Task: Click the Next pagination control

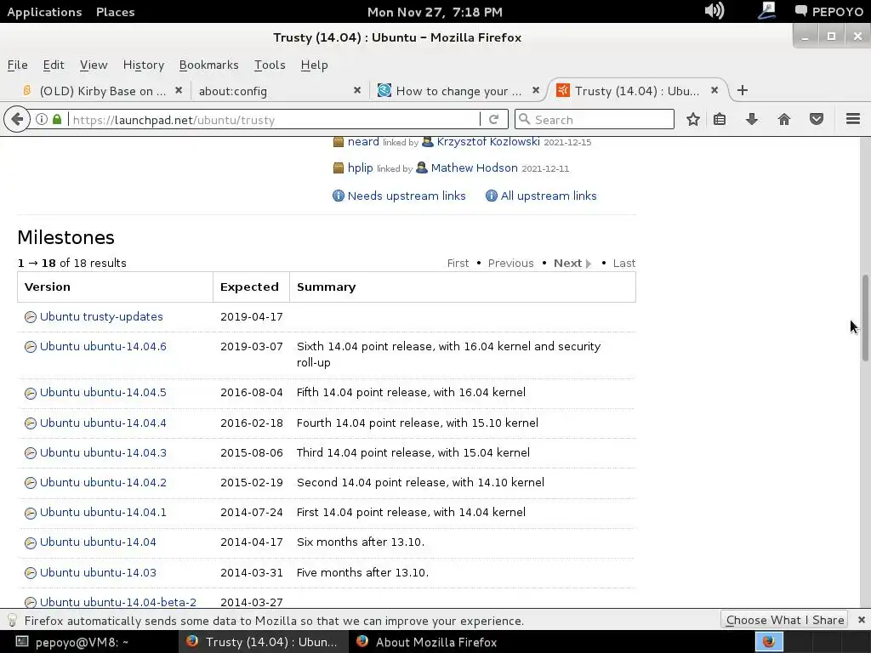Action: (572, 264)
